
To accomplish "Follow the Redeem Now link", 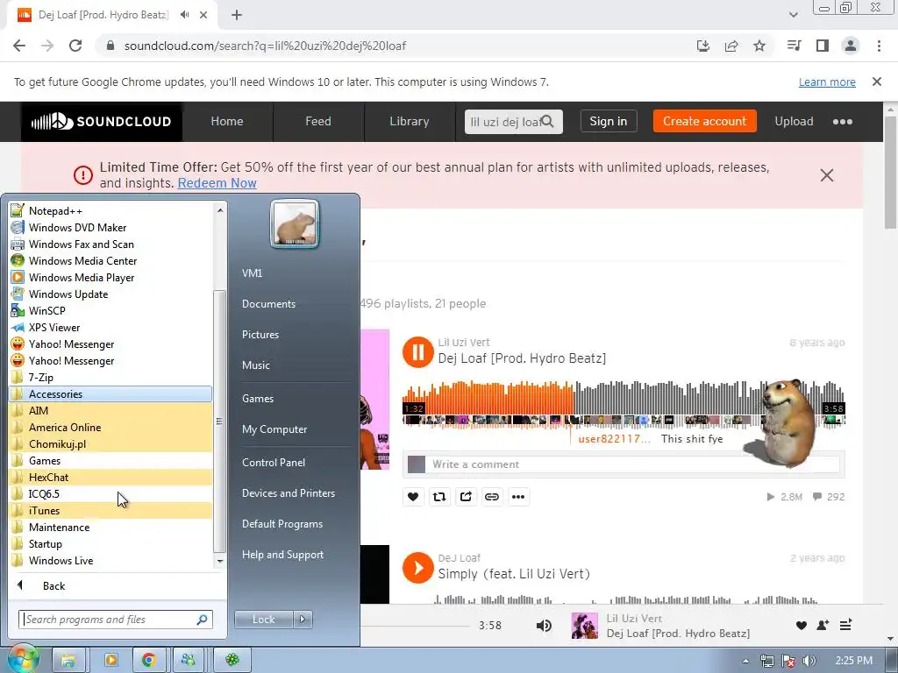I will (217, 183).
